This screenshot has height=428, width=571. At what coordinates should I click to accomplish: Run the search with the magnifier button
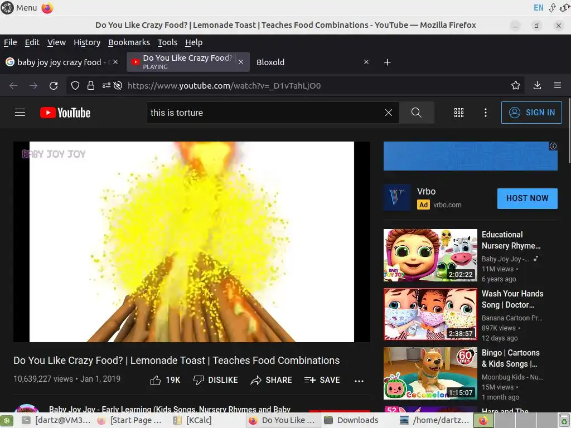click(416, 113)
